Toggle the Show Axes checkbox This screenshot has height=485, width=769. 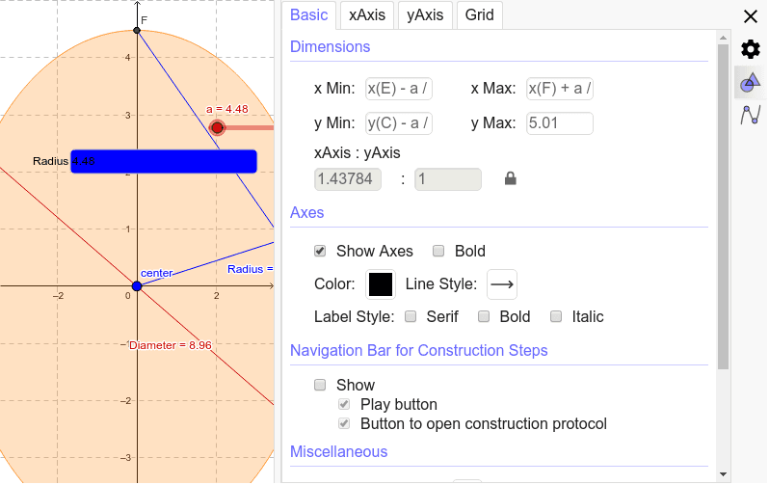(320, 252)
